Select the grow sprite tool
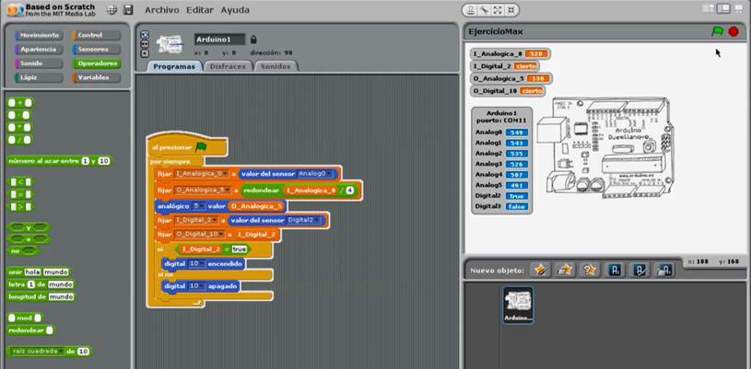The height and width of the screenshot is (369, 751). [x=498, y=10]
